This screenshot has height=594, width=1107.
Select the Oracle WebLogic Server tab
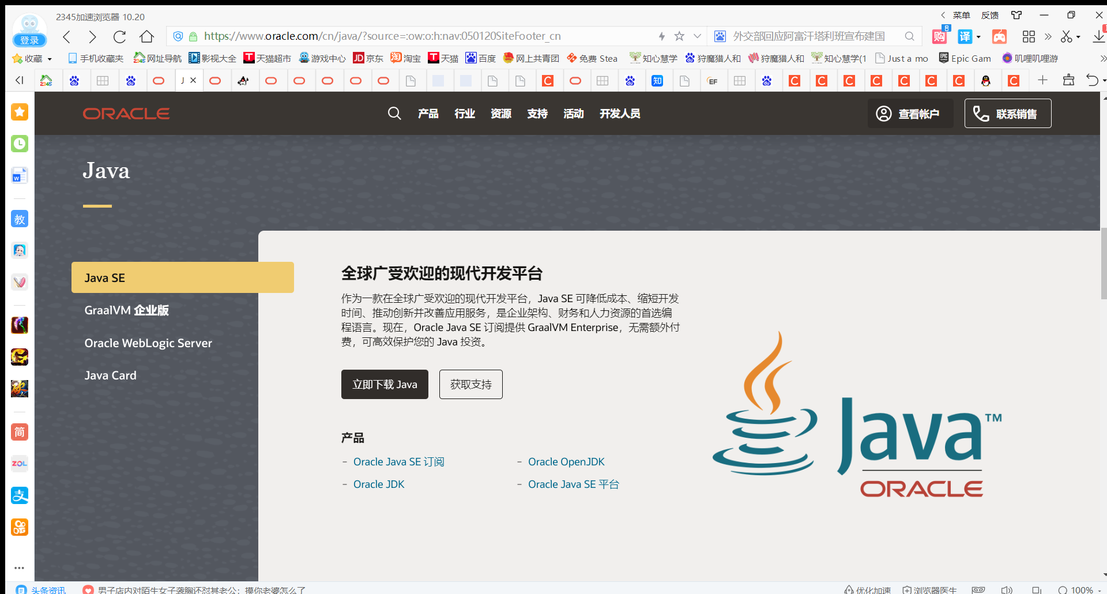(x=148, y=343)
